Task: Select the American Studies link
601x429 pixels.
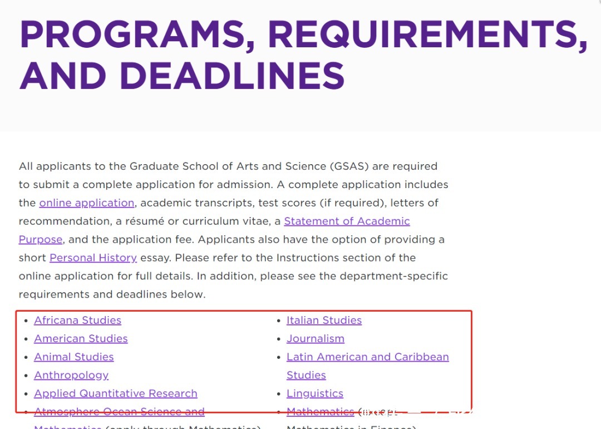Action: pyautogui.click(x=81, y=338)
